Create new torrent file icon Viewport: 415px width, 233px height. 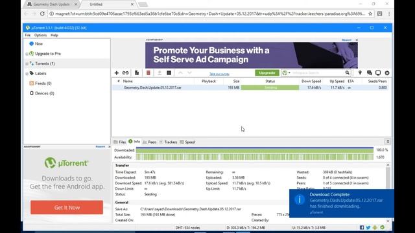click(137, 73)
